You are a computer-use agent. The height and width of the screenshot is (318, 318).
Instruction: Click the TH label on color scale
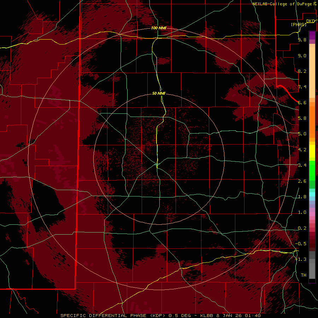304,275
